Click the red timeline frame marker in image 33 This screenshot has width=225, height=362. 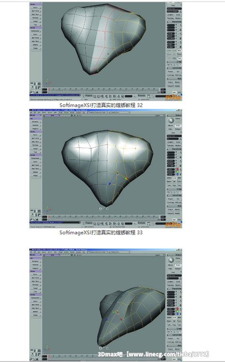point(49,217)
